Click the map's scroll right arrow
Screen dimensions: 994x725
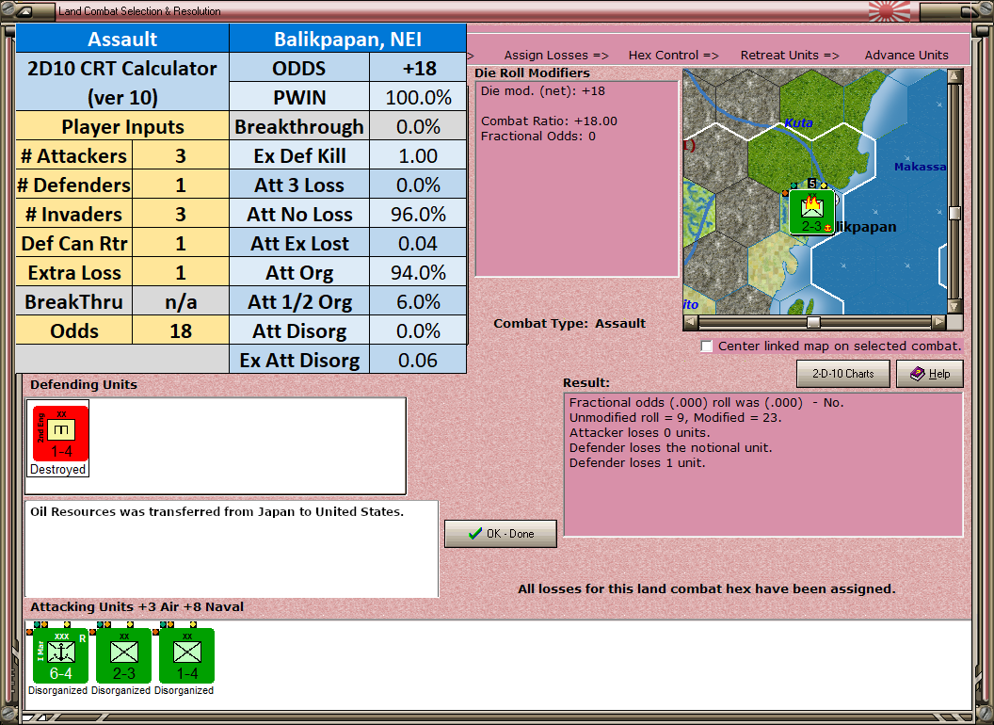point(938,322)
